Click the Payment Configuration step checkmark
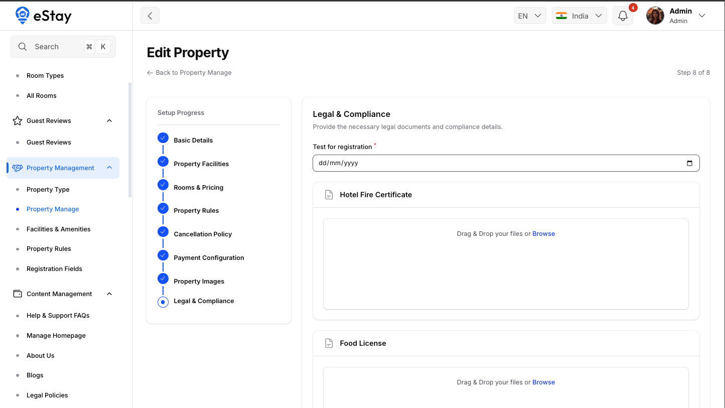Viewport: 725px width, 408px height. pyautogui.click(x=163, y=255)
